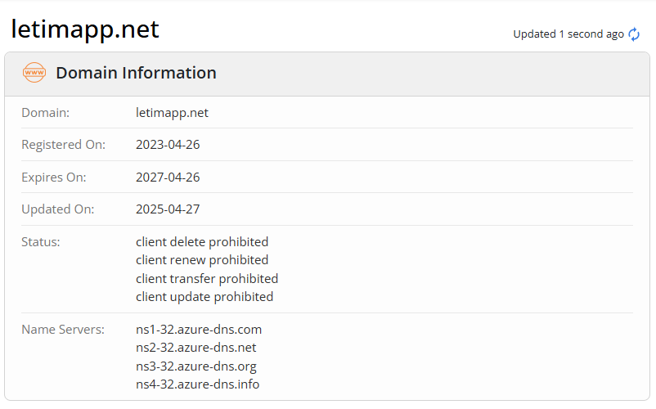Click the Domain Information header
656x409 pixels.
(136, 73)
